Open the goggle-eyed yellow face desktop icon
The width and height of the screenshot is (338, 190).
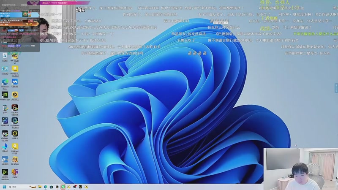coord(15,57)
